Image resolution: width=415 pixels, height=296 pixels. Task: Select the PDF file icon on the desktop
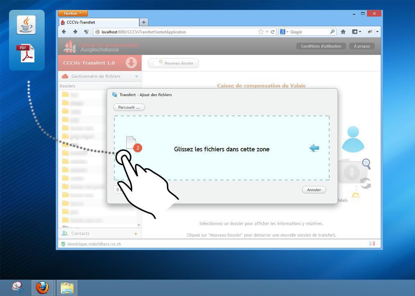click(x=26, y=53)
